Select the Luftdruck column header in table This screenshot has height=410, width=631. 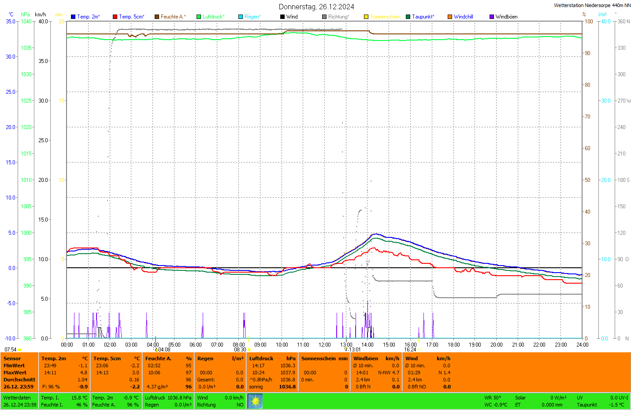pyautogui.click(x=261, y=358)
